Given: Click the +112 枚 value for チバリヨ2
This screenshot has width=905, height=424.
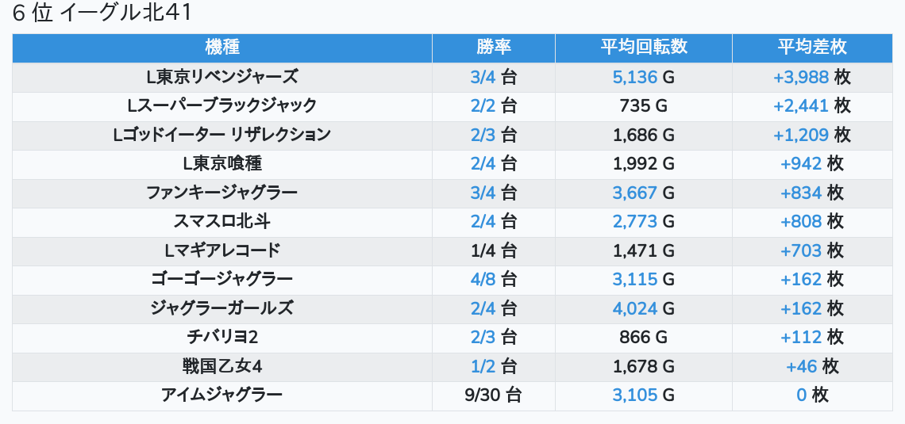Looking at the screenshot, I should pos(801,338).
